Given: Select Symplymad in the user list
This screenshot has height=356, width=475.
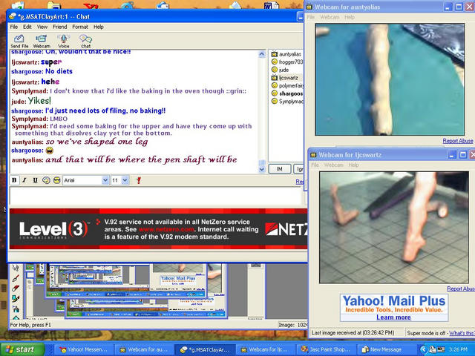Looking at the screenshot, I should [x=287, y=101].
